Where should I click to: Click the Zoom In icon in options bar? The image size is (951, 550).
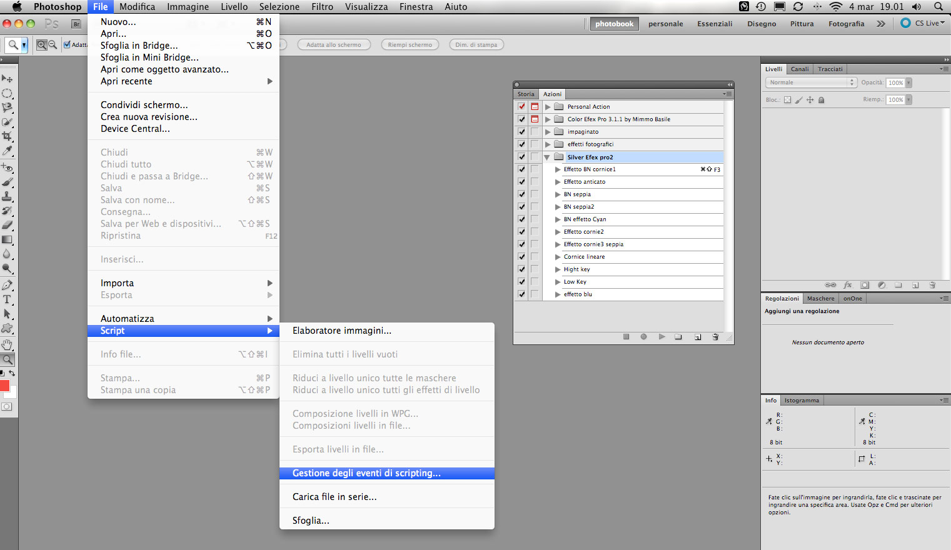41,44
